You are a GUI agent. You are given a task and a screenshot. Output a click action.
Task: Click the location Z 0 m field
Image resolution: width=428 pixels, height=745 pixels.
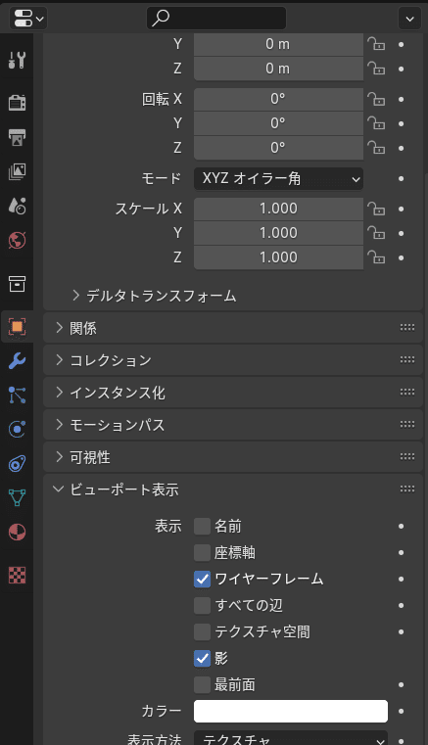click(x=279, y=69)
